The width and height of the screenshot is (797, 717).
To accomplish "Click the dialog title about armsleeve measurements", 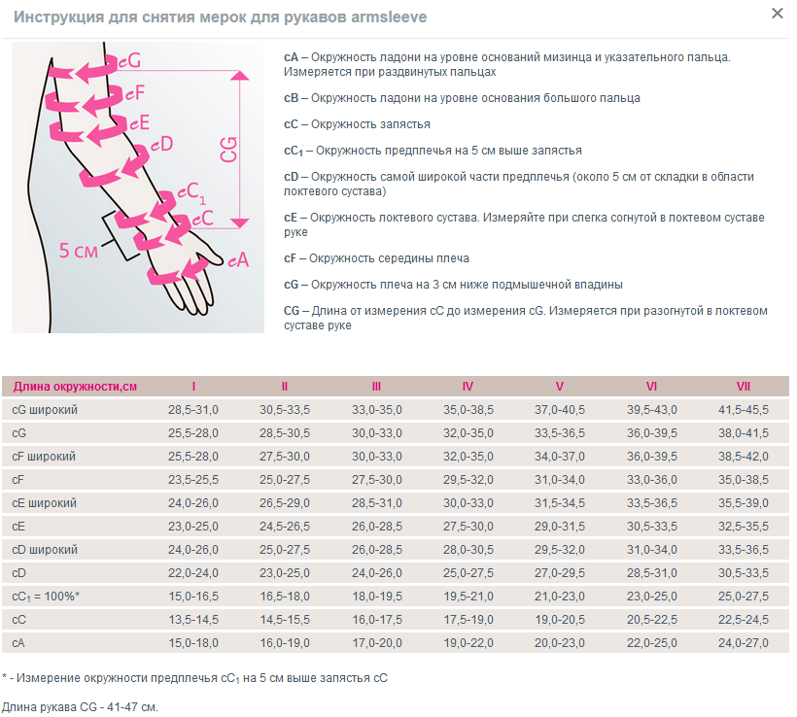I will tap(220, 17).
